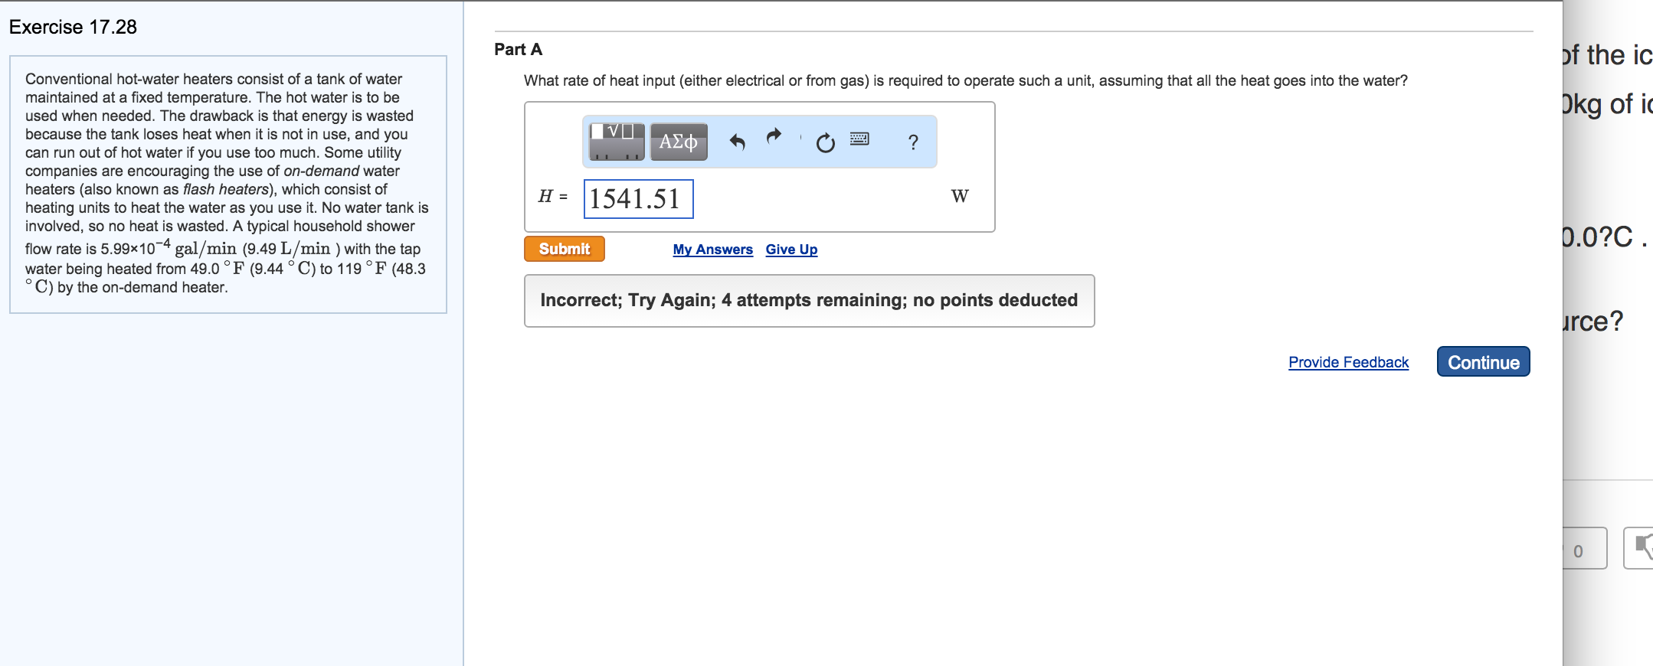Show keyboard shortcuts
Viewport: 1653px width, 666px height.
(859, 139)
